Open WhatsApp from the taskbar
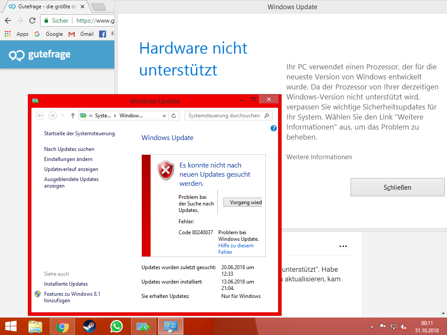Viewport: 447px width, 335px height. (x=117, y=326)
